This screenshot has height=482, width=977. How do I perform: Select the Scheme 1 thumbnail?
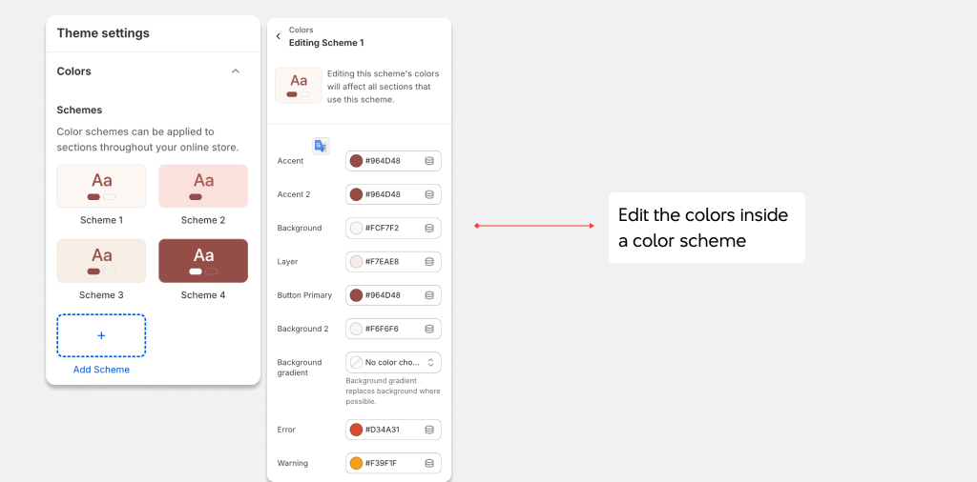pyautogui.click(x=101, y=186)
